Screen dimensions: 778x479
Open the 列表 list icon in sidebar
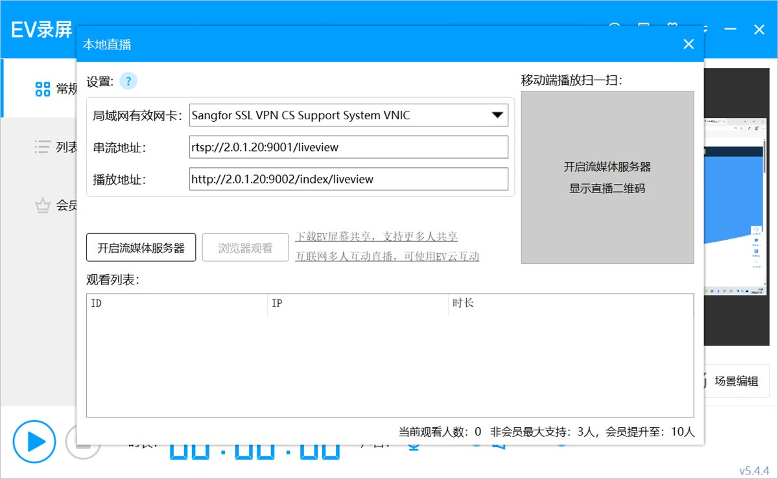pos(42,147)
